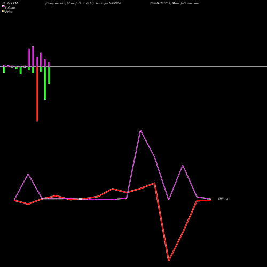The height and width of the screenshot is (267, 267).
Task: Click the longest green downward bar
Action: 45,83
